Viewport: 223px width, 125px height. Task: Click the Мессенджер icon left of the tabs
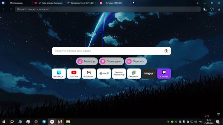[3, 3]
